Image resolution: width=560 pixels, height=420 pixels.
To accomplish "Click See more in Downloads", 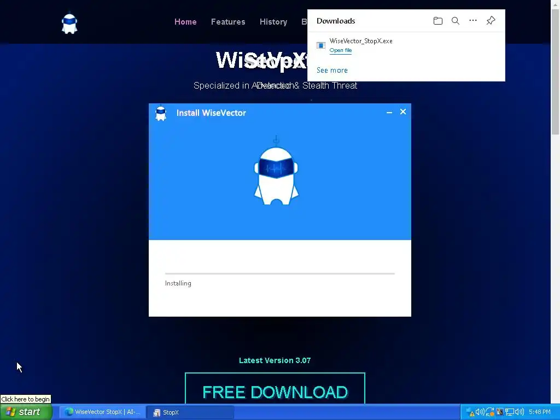I will pos(332,70).
